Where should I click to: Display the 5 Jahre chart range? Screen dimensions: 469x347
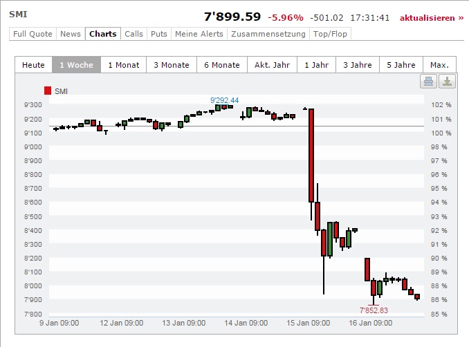[401, 65]
